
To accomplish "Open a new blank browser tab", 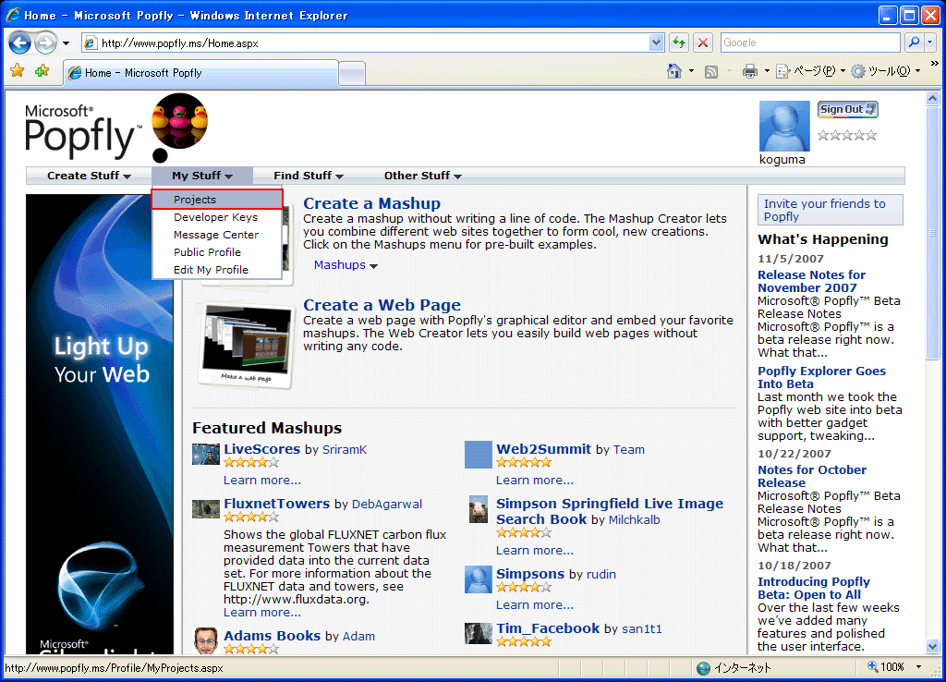I will click(x=352, y=73).
